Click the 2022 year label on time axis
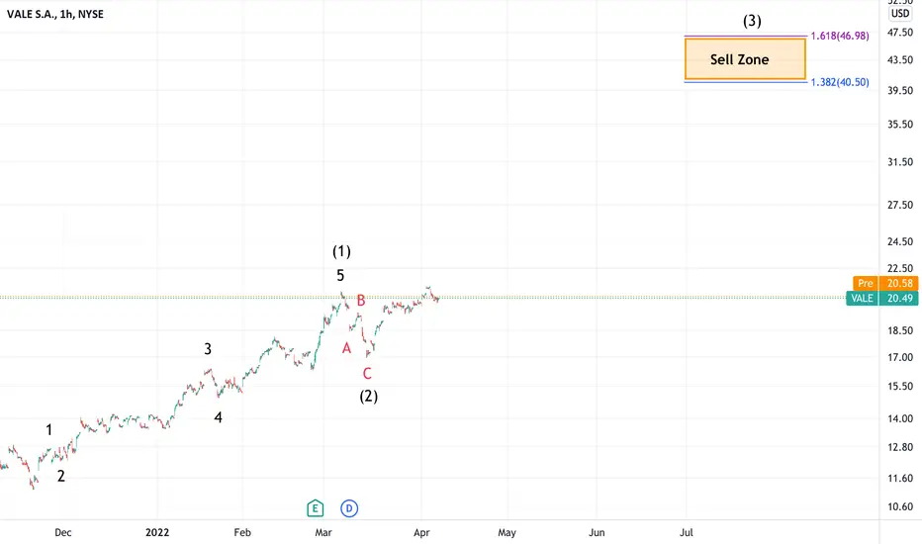The image size is (922, 544). (x=157, y=532)
